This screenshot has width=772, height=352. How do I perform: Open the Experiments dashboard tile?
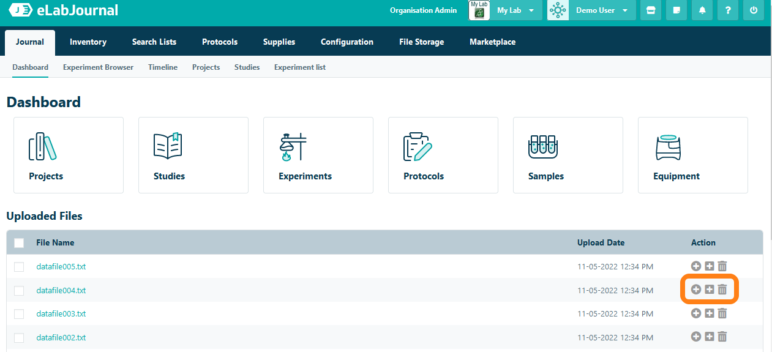[318, 155]
